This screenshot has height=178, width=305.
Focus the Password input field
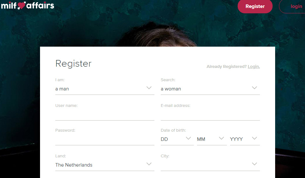pyautogui.click(x=105, y=140)
